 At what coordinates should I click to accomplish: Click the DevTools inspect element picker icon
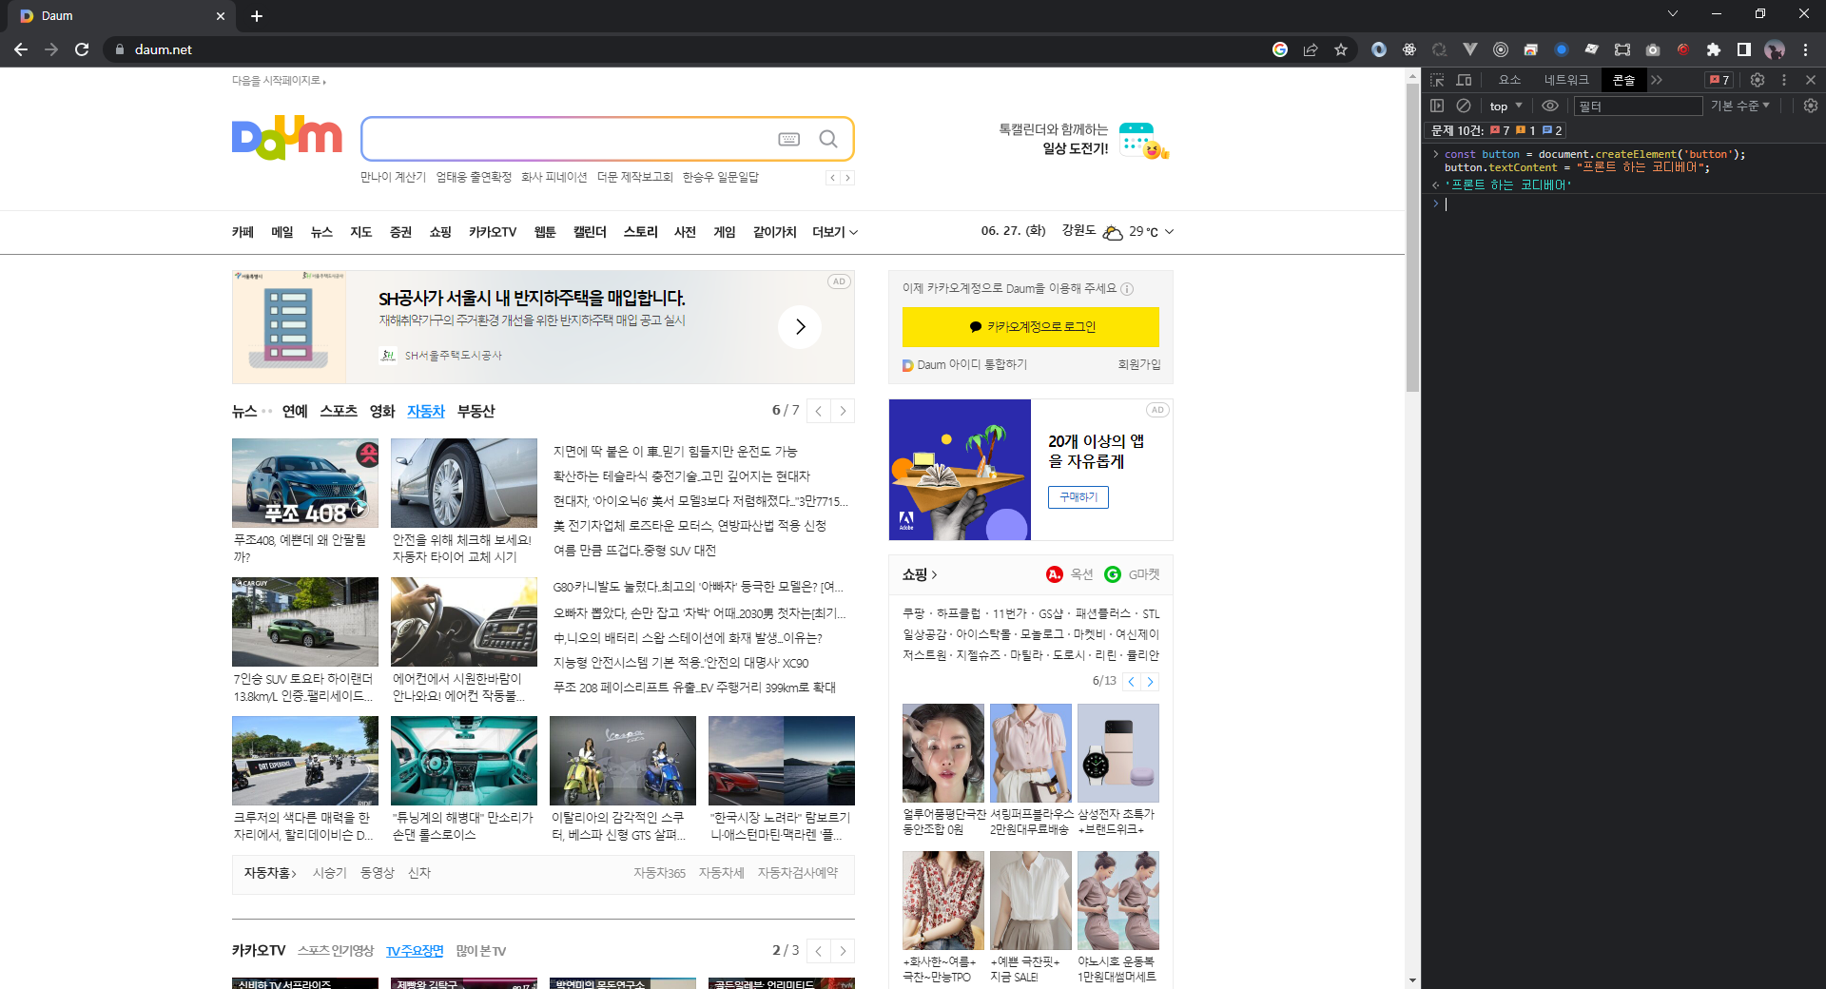pos(1437,80)
